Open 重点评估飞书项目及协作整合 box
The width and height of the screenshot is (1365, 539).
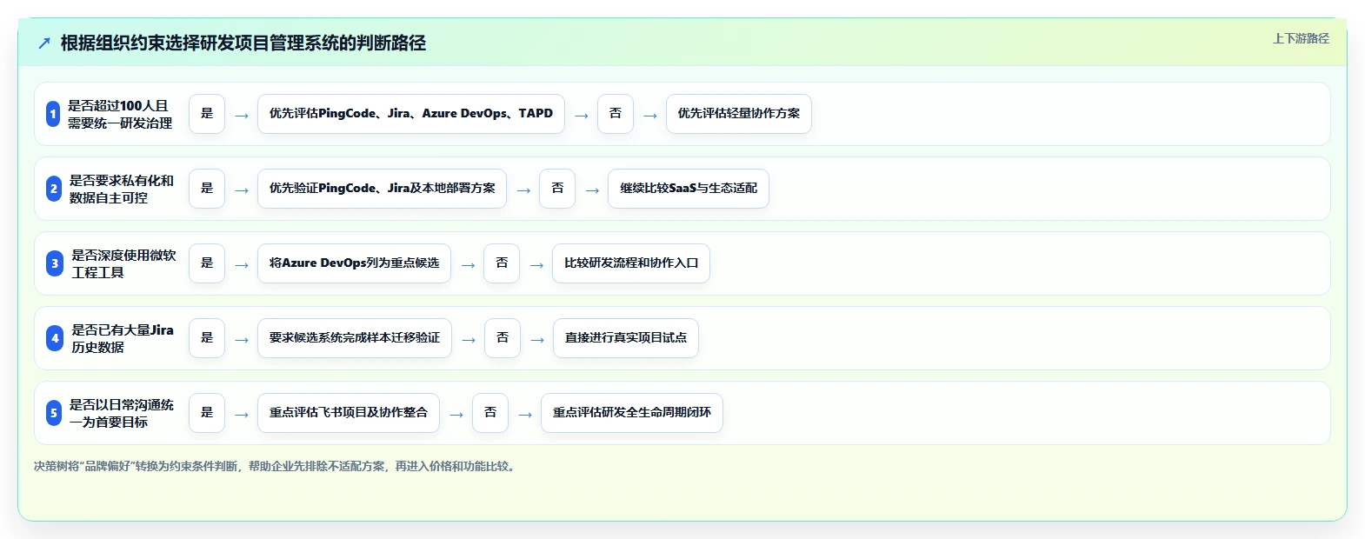[349, 413]
